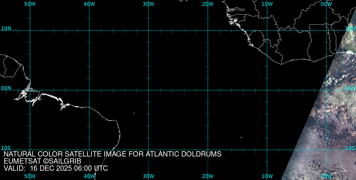This screenshot has height=180, width=356.
Task: Click the 10W longitude label at top
Action: [x=267, y=4]
